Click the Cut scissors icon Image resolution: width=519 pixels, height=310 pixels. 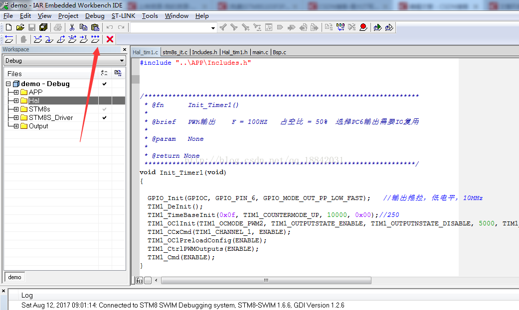pos(72,27)
